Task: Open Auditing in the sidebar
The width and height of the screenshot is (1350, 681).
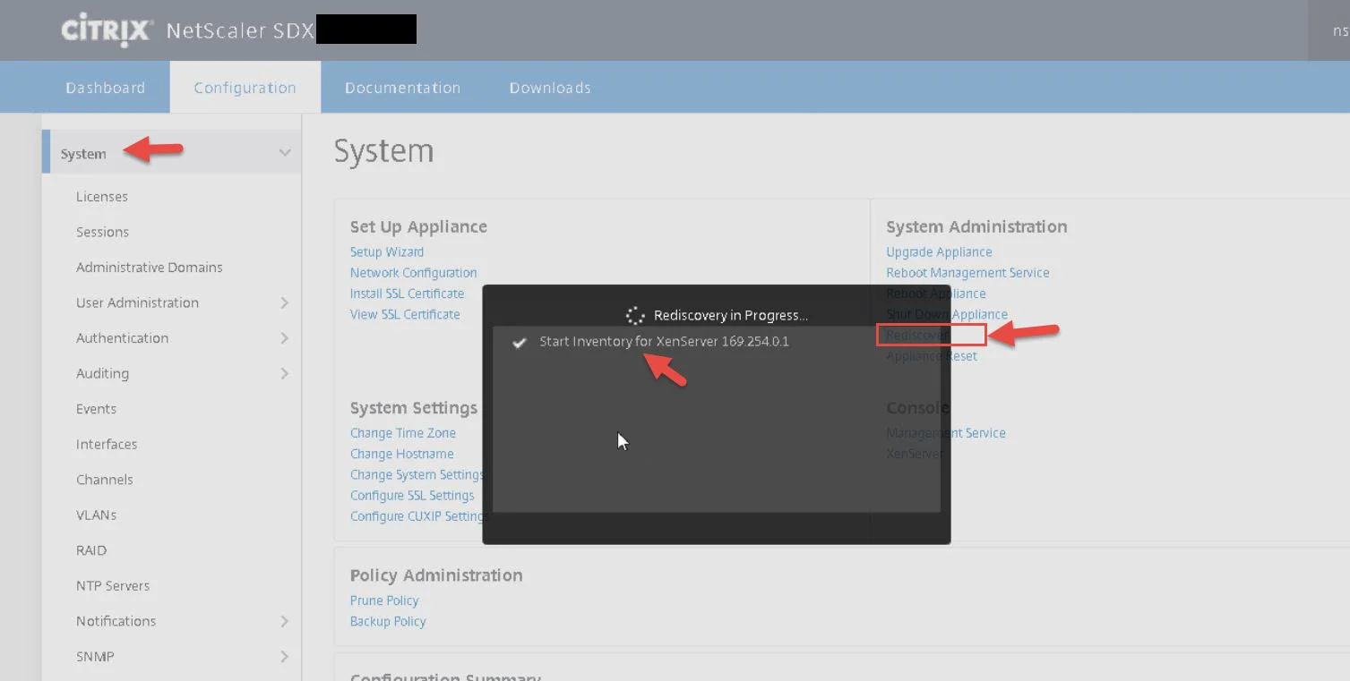Action: [x=102, y=373]
